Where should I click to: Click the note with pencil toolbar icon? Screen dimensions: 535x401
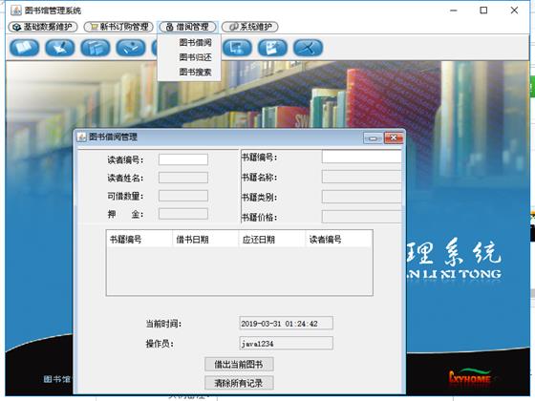click(x=272, y=48)
